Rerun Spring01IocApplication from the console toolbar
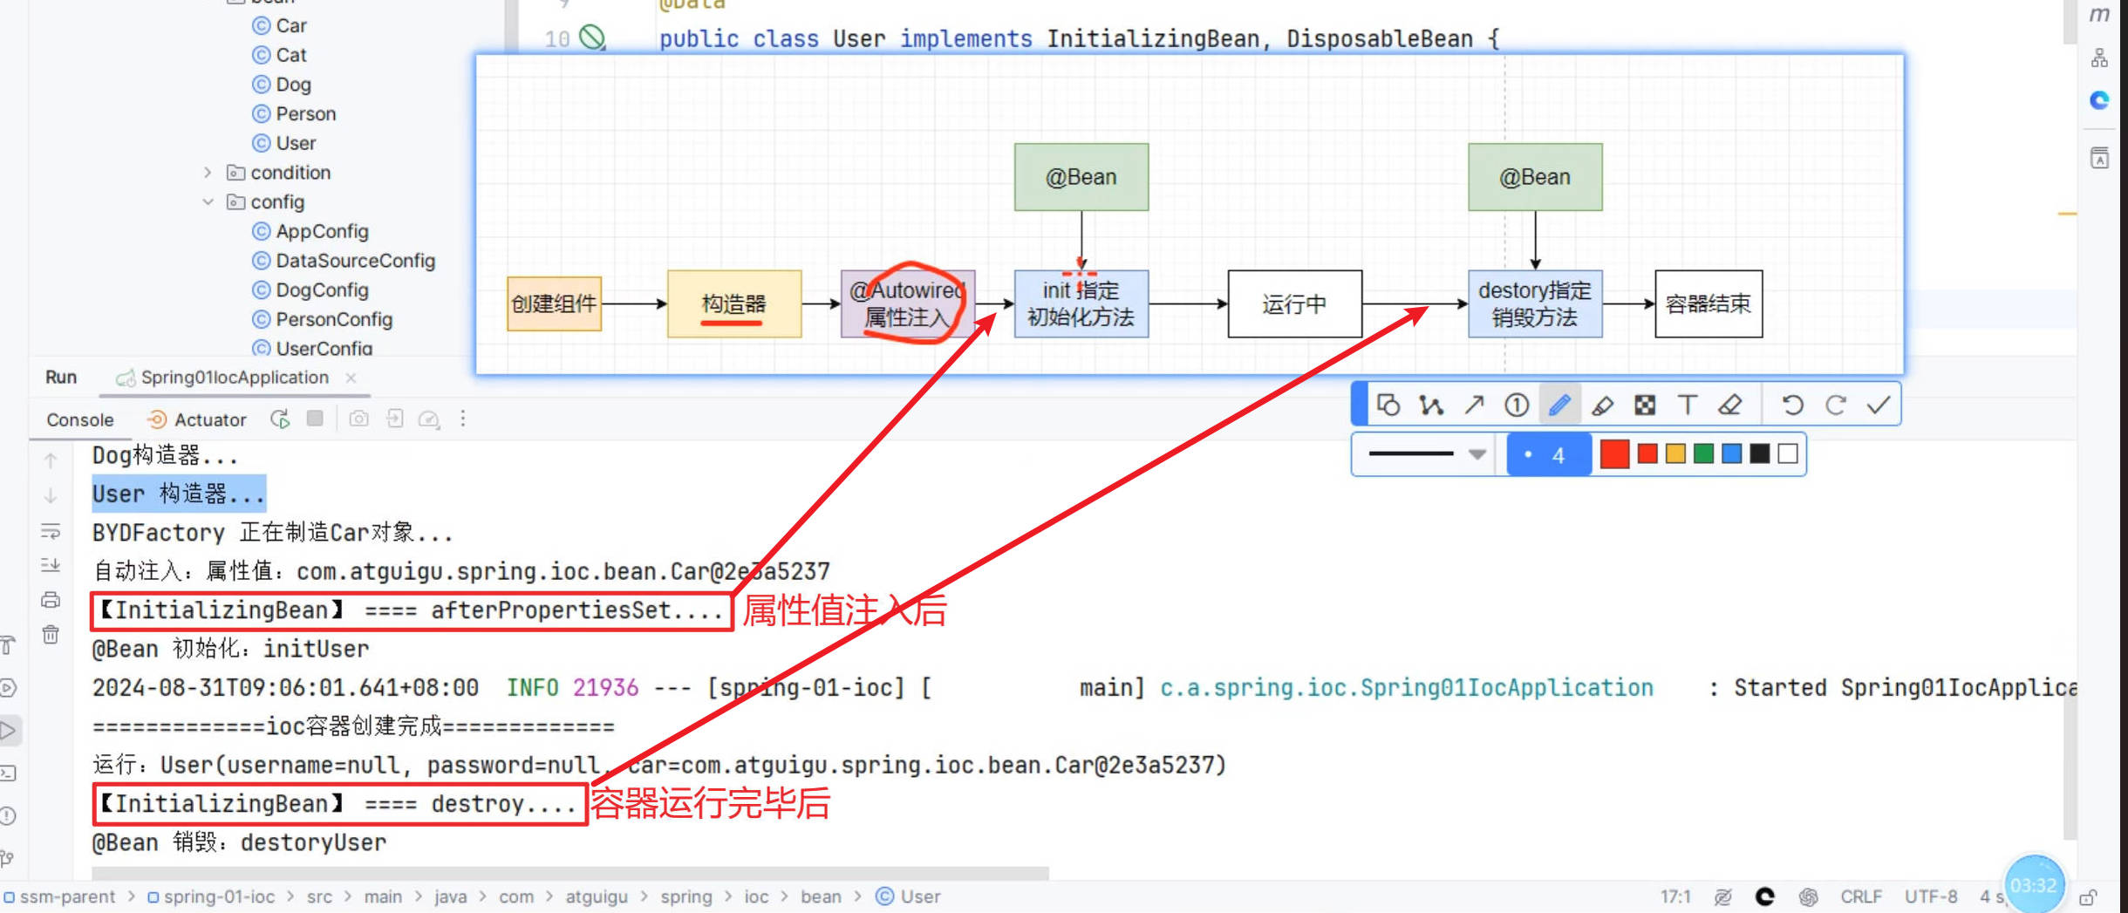 coord(280,419)
